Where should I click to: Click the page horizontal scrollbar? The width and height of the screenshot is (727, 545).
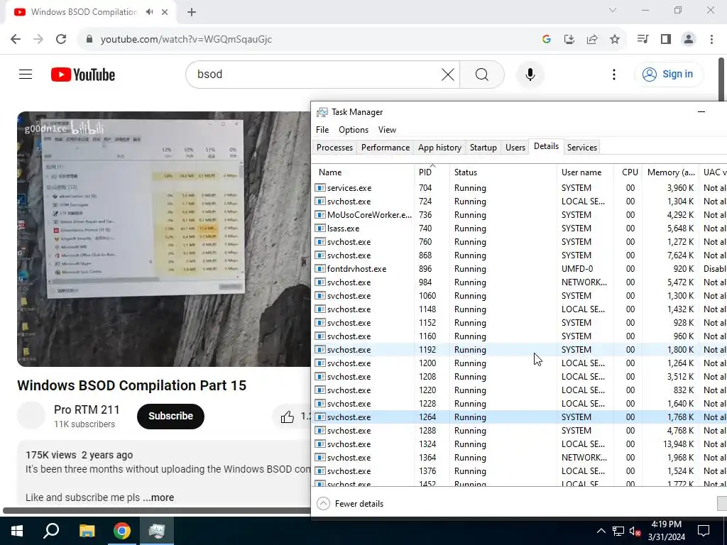[157, 510]
